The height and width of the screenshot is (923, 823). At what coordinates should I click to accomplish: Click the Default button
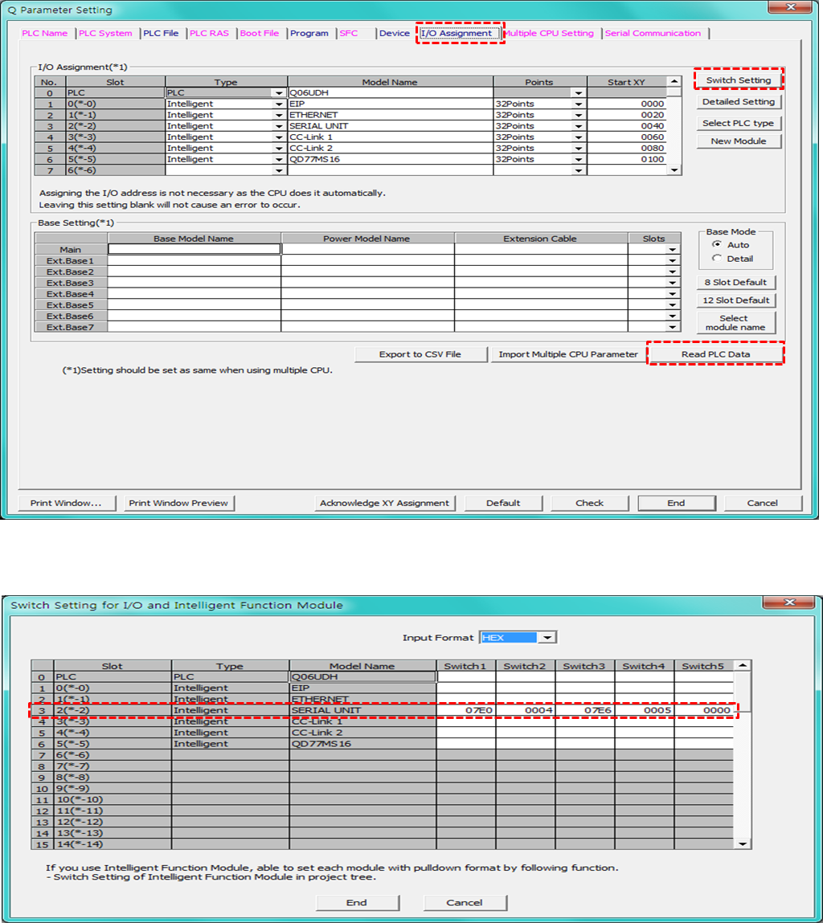(503, 504)
